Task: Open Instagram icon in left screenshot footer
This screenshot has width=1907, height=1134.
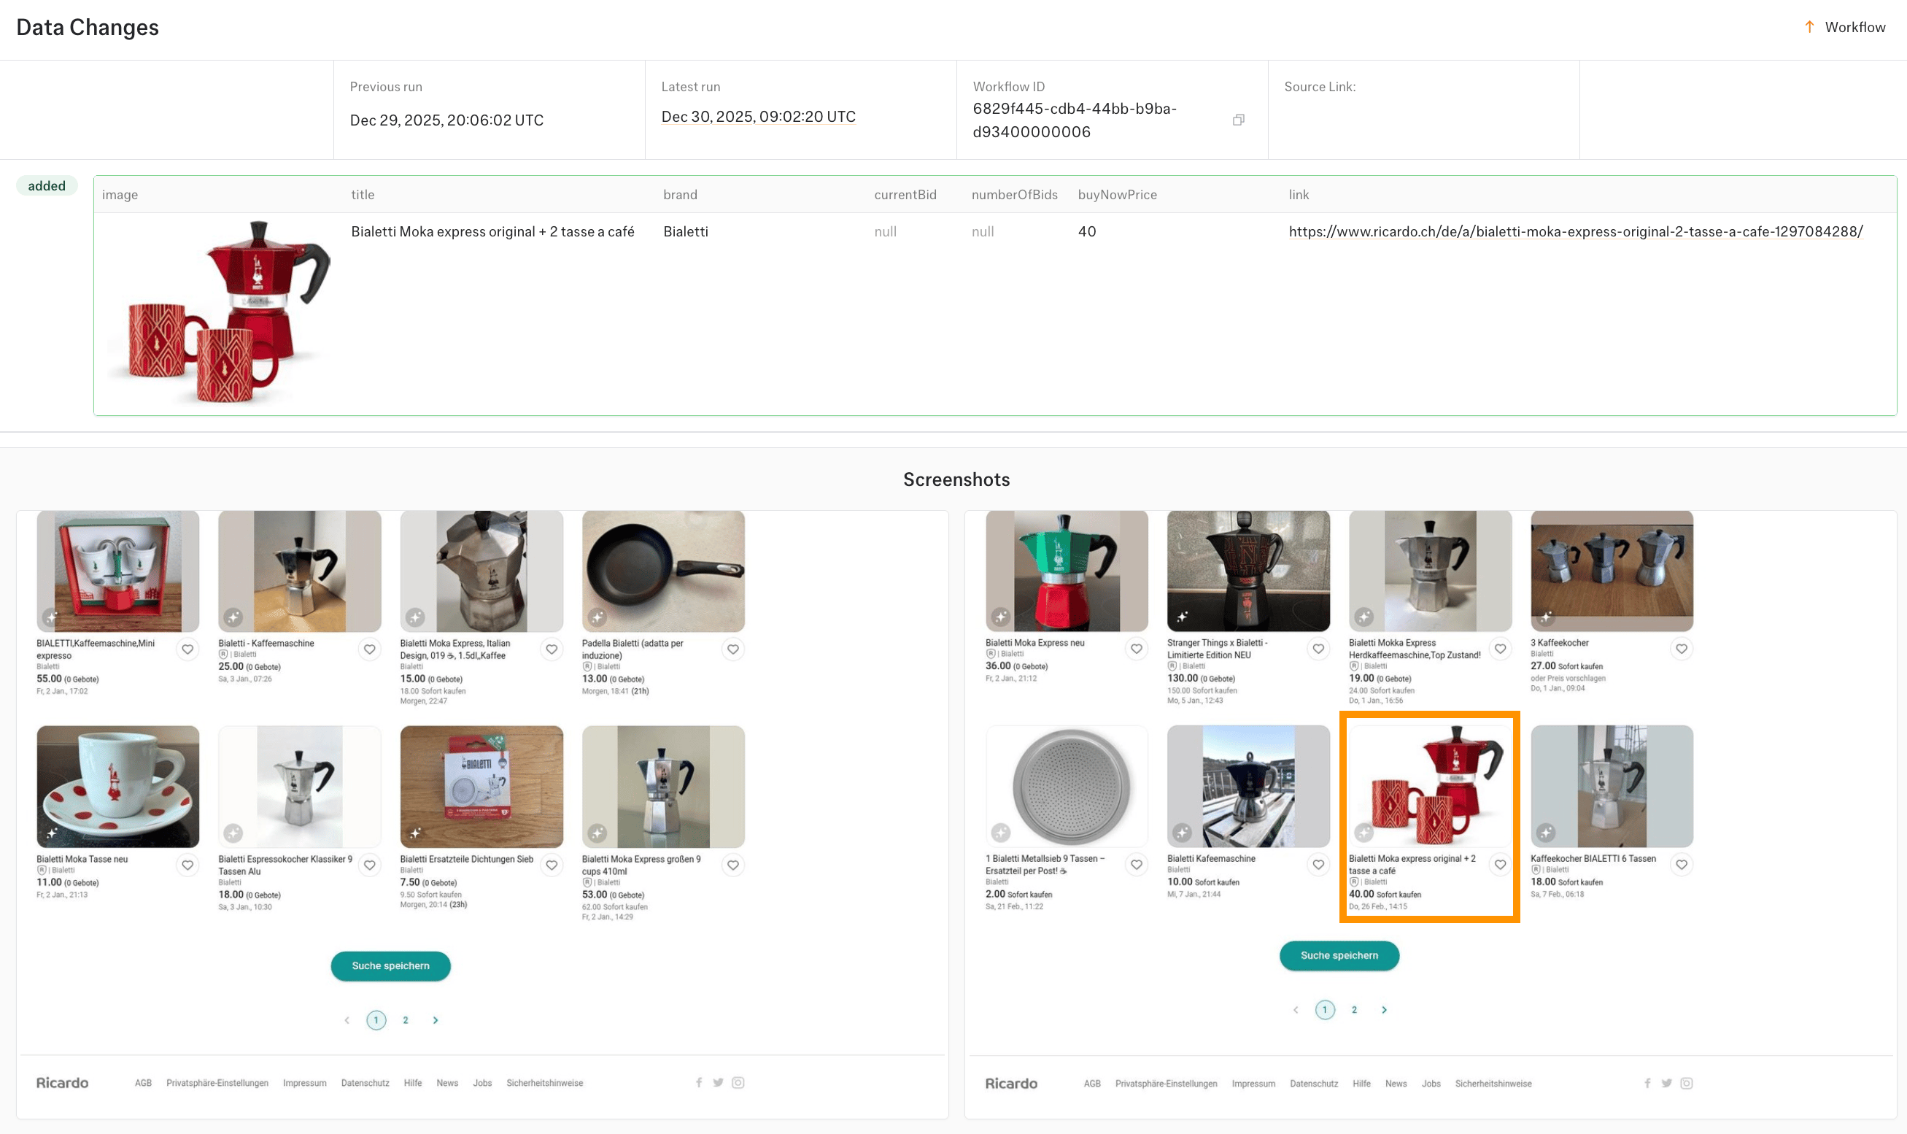Action: tap(738, 1082)
